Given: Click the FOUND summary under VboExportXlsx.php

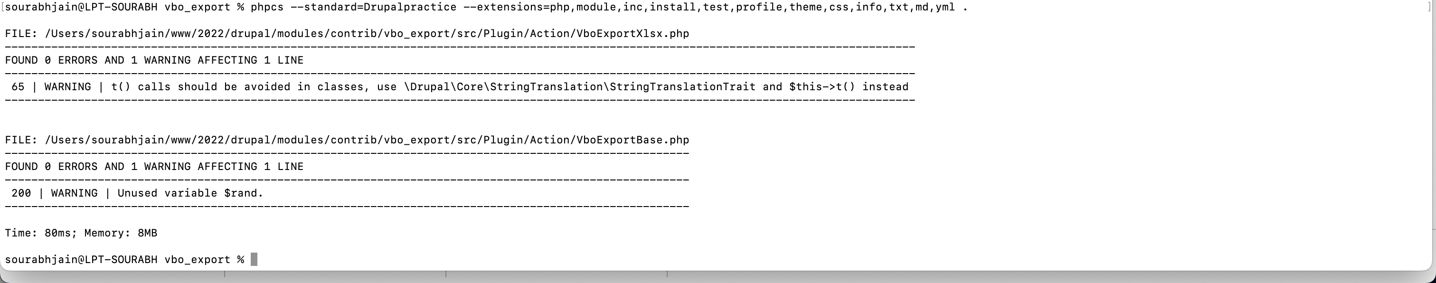Looking at the screenshot, I should pos(154,60).
